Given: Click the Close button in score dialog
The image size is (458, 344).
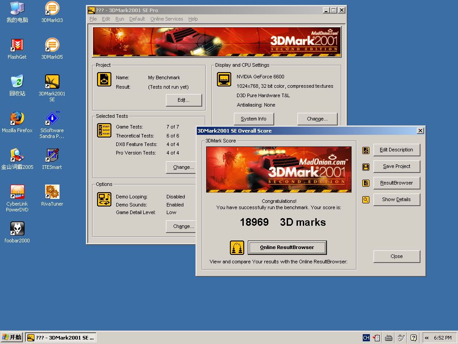Looking at the screenshot, I should [397, 256].
